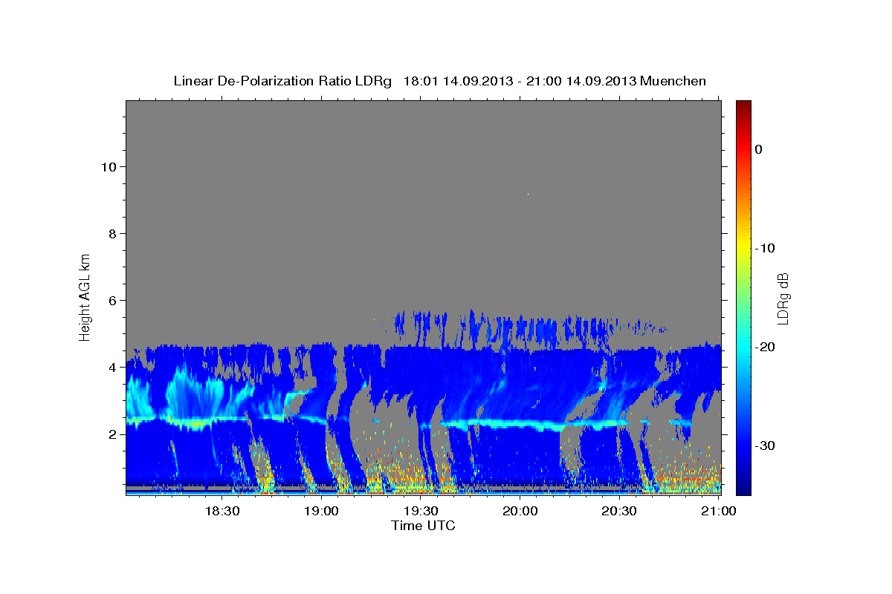Click the 20:00 time tick label
This screenshot has height=594, width=892.
[x=520, y=511]
